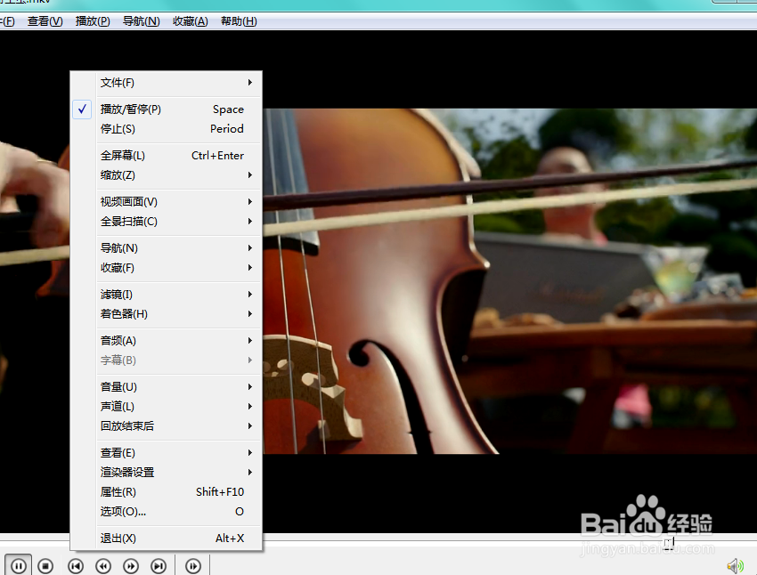Image resolution: width=757 pixels, height=575 pixels.
Task: Open the 查看(V) menu in menu bar
Action: (45, 21)
